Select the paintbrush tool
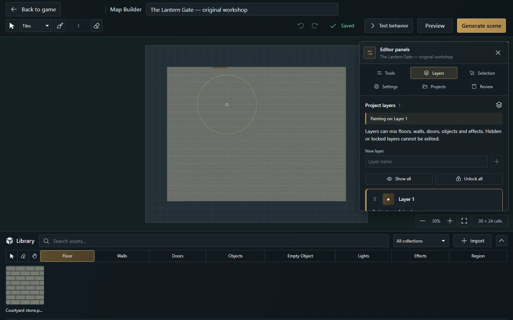The height and width of the screenshot is (320, 513). pyautogui.click(x=60, y=26)
